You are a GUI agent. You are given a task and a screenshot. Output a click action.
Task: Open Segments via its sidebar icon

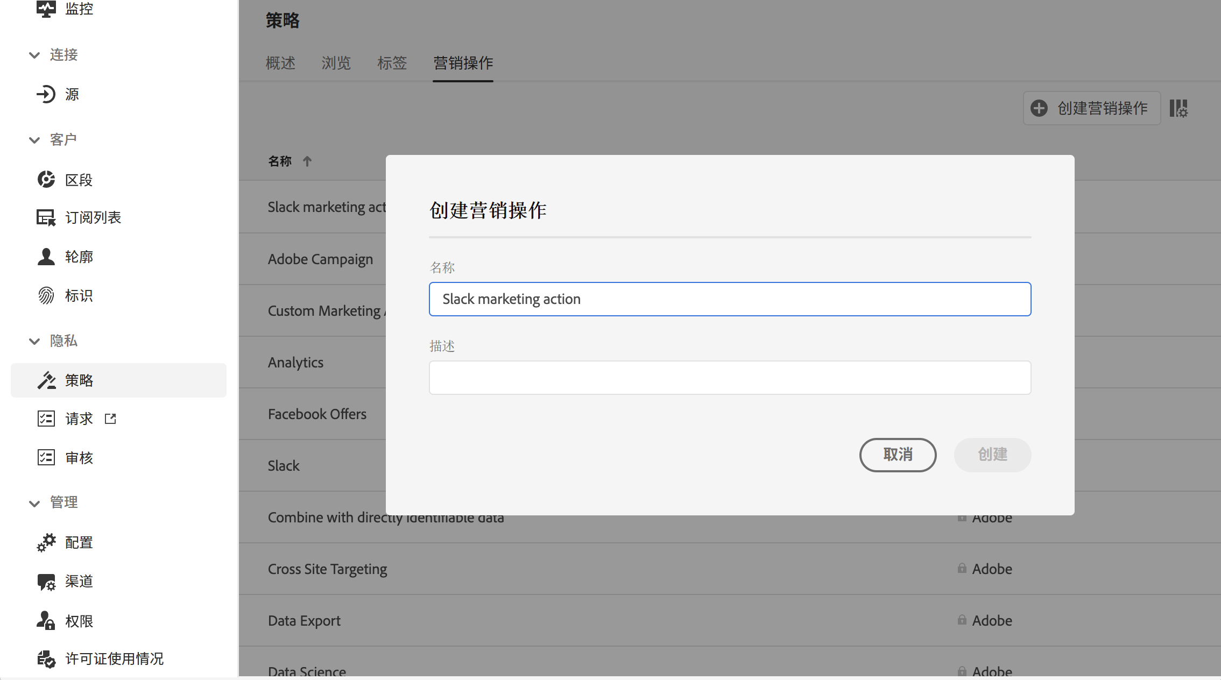(46, 179)
